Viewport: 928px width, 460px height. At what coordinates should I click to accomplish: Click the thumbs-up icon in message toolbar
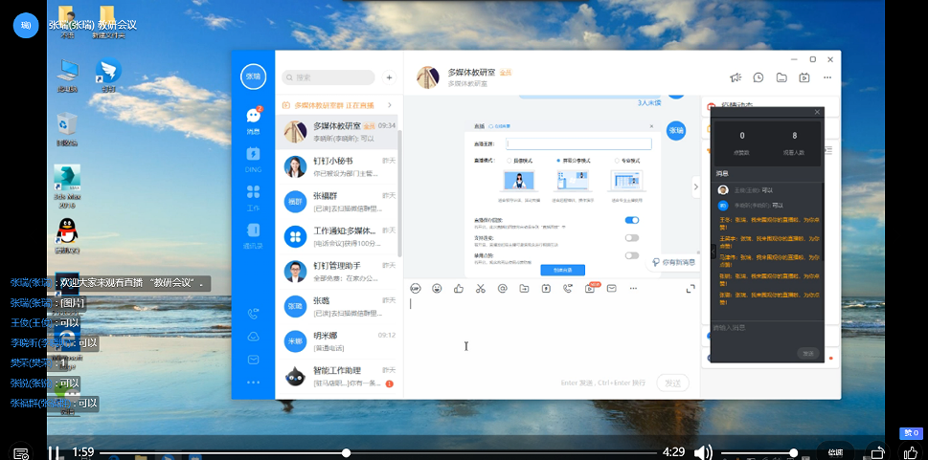click(x=459, y=289)
